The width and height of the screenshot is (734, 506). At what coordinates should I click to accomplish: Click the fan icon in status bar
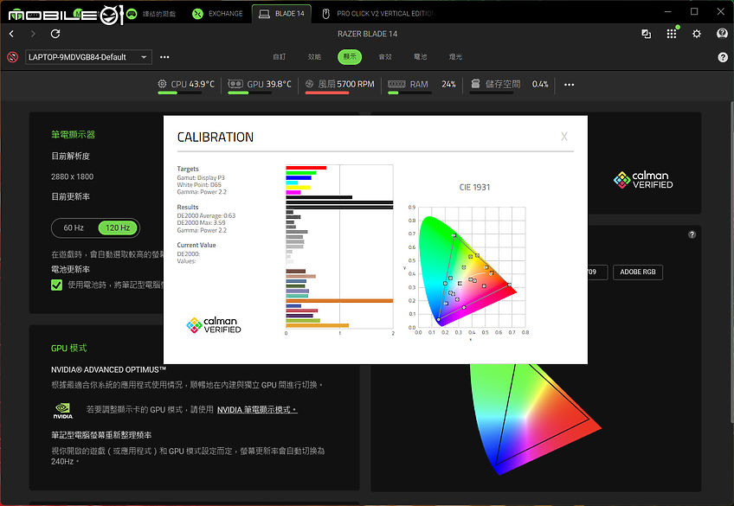pyautogui.click(x=309, y=84)
